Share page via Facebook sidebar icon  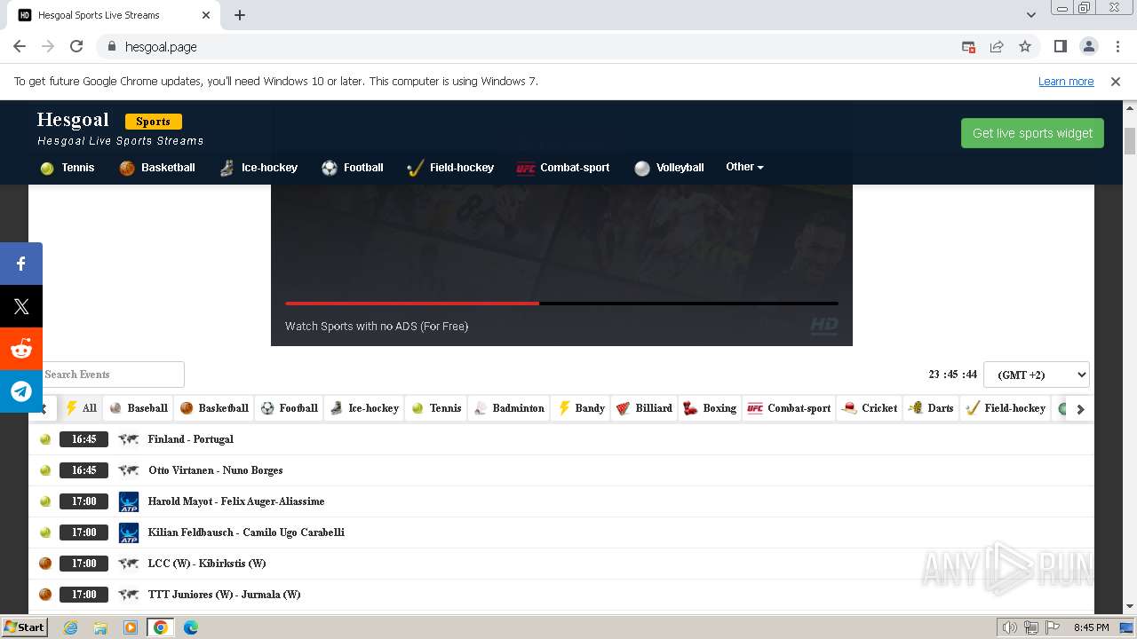click(21, 264)
